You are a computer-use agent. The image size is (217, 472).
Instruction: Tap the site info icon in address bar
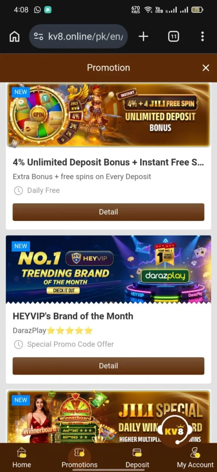click(x=39, y=36)
